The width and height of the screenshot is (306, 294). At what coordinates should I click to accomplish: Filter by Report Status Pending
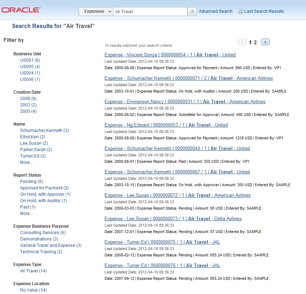point(32,182)
